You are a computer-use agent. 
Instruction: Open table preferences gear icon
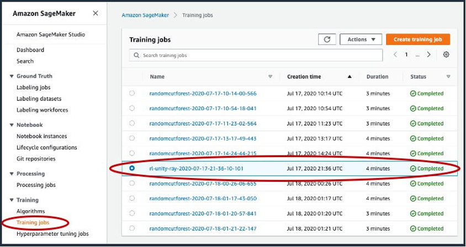coord(446,55)
